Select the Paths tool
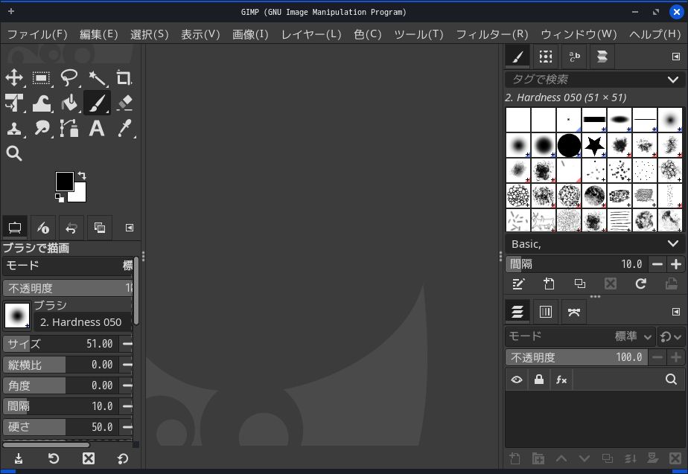Image resolution: width=688 pixels, height=474 pixels. pos(69,129)
